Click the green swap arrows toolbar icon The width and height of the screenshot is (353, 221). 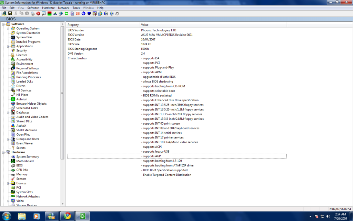coord(66,13)
